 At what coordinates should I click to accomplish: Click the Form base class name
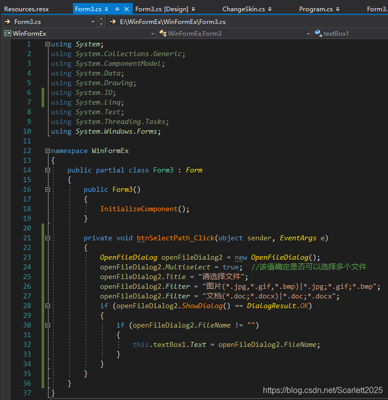(194, 170)
